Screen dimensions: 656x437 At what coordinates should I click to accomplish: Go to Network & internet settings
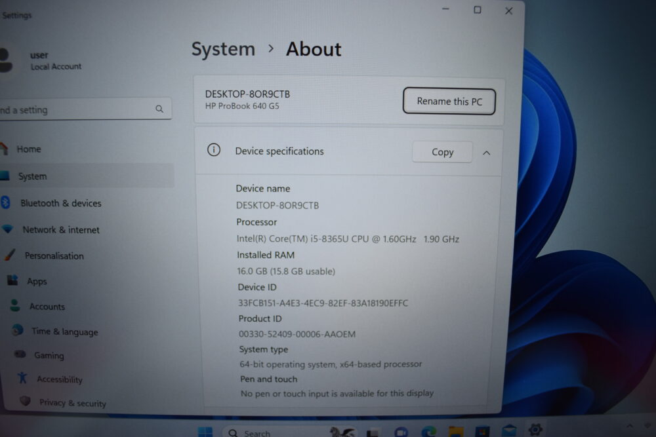pyautogui.click(x=61, y=230)
